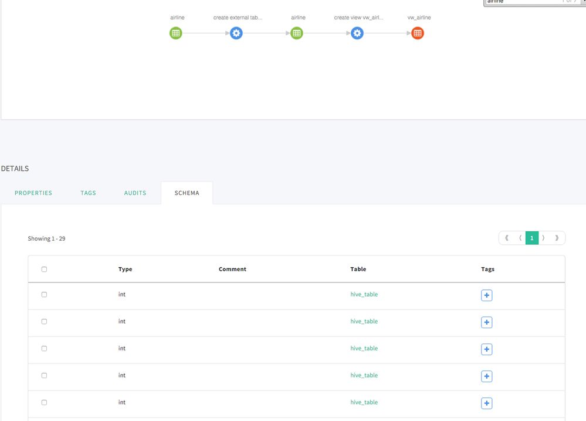Open the hive_table link in the fifth row
Screen dimensions: 586x421
pyautogui.click(x=364, y=402)
